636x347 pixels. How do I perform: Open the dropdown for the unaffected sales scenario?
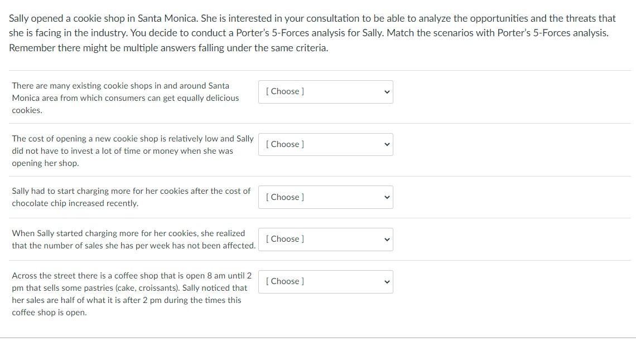[x=325, y=239]
